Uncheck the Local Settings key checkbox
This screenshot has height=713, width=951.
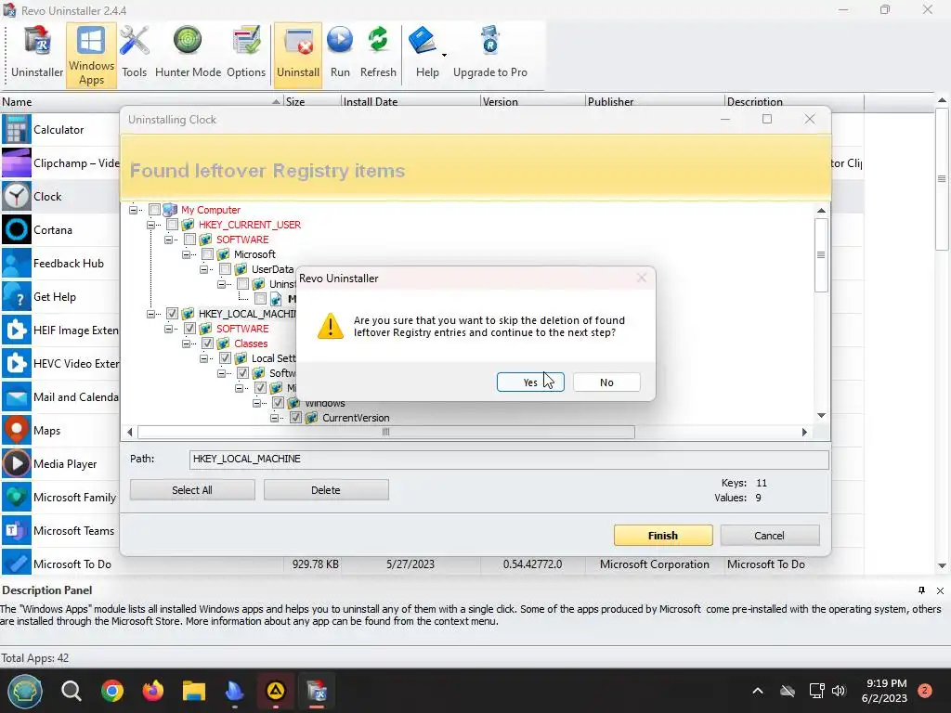pos(225,358)
